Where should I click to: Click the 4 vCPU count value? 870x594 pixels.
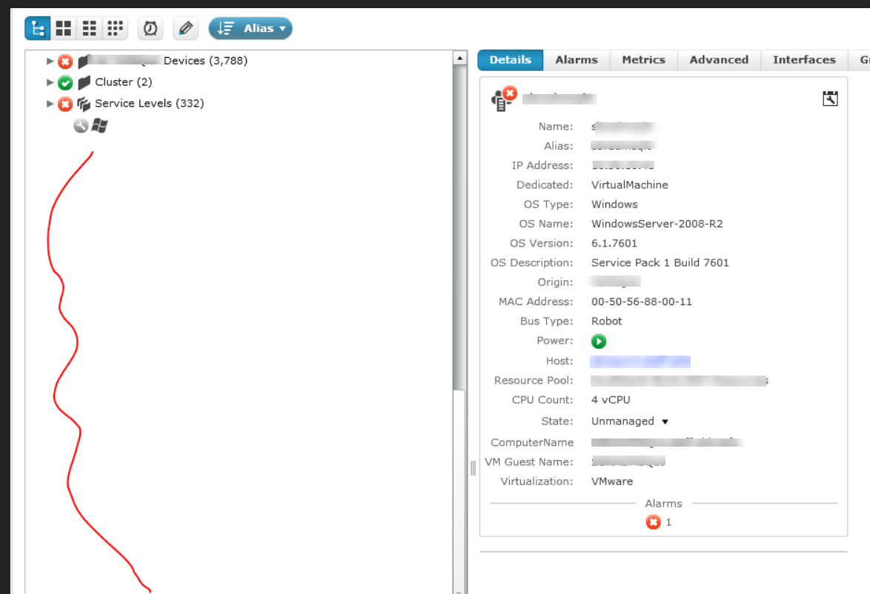tap(611, 399)
